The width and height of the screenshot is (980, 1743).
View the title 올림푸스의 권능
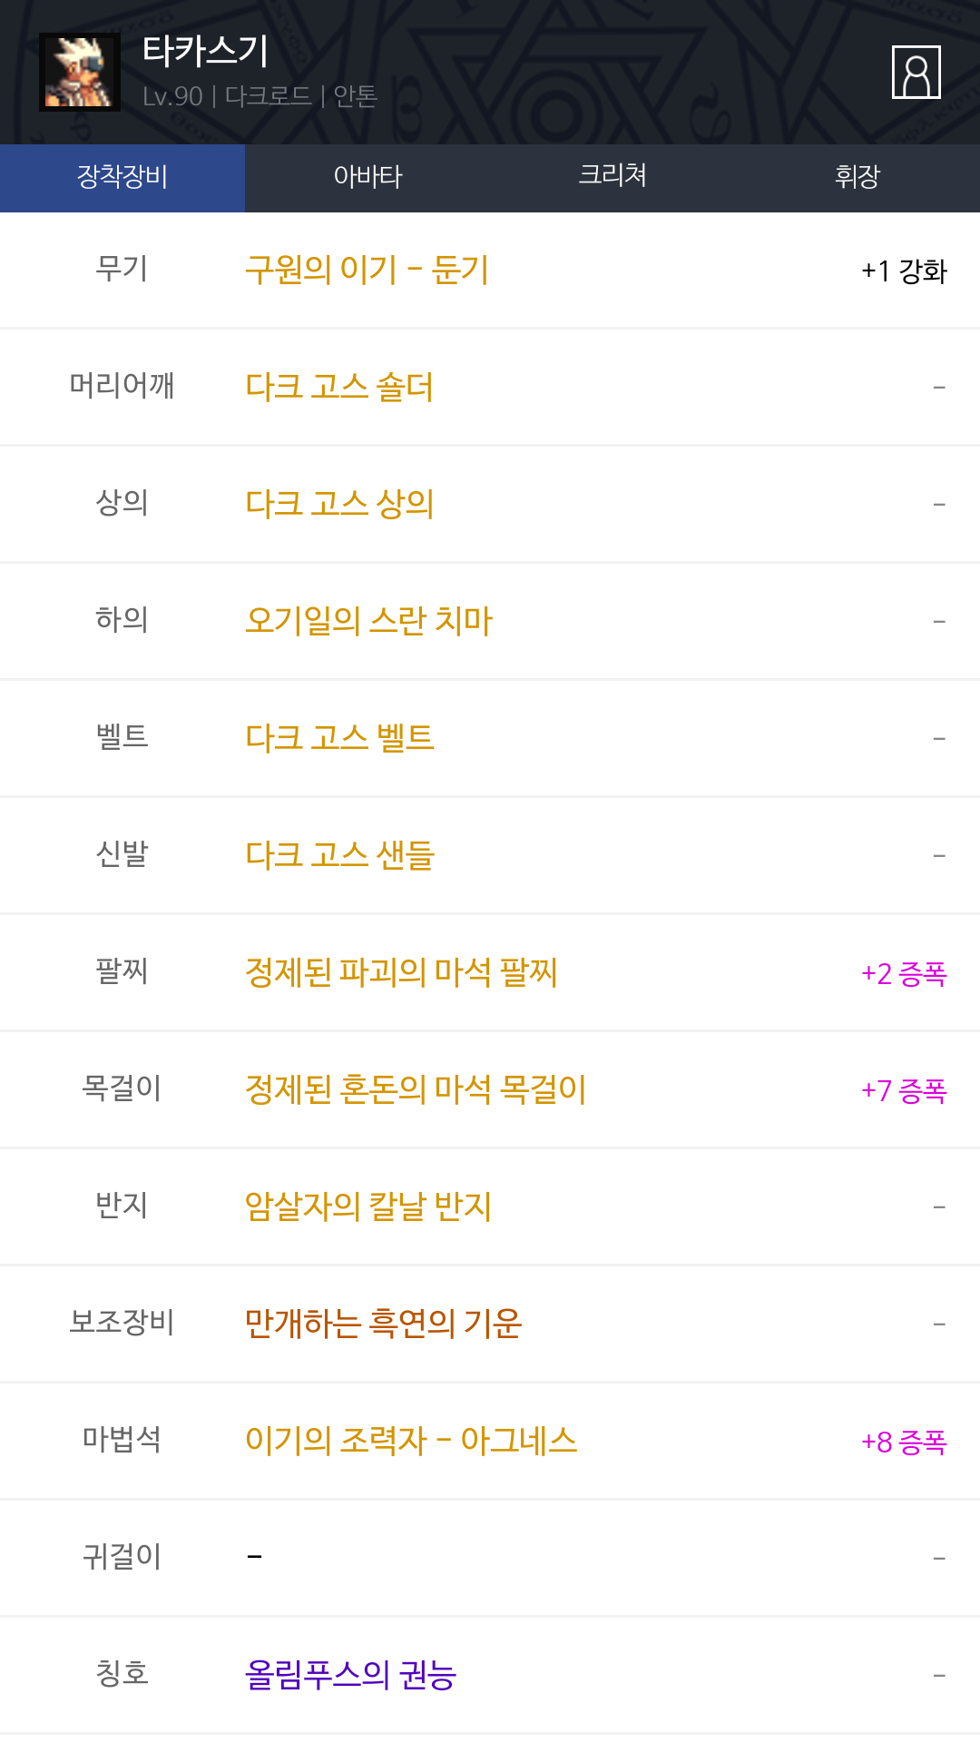click(x=350, y=1676)
